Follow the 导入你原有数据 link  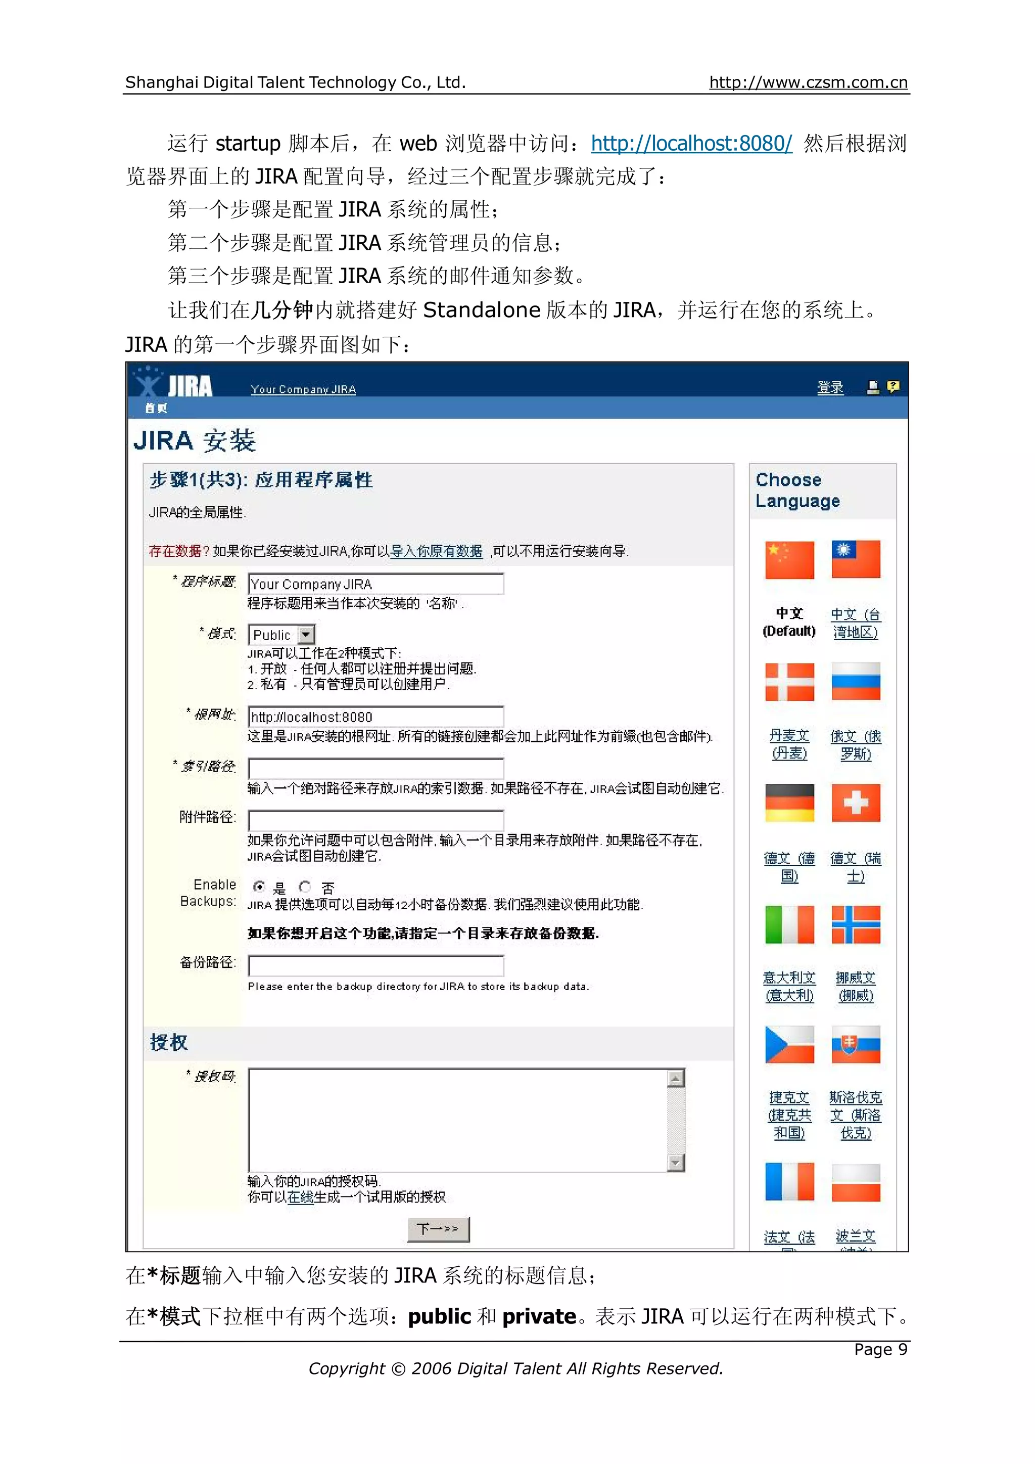tap(436, 551)
